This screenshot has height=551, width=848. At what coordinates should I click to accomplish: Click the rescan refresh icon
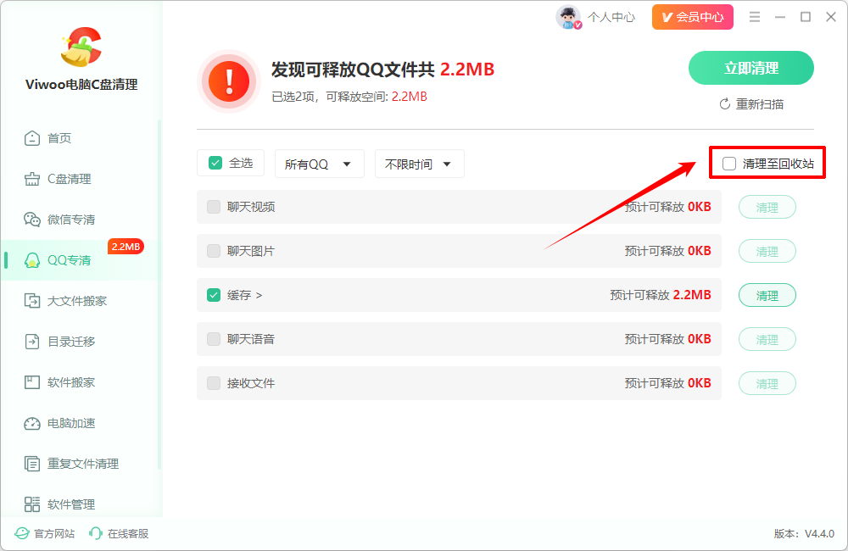point(725,104)
